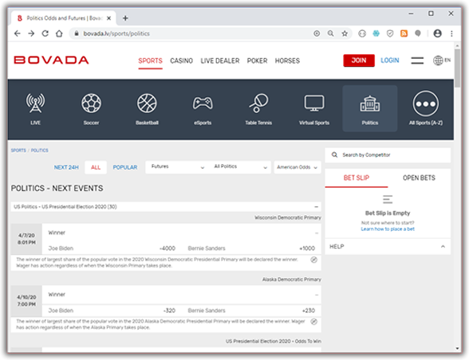469x360 pixels.
Task: Go back with browser back arrow
Action: coord(18,33)
